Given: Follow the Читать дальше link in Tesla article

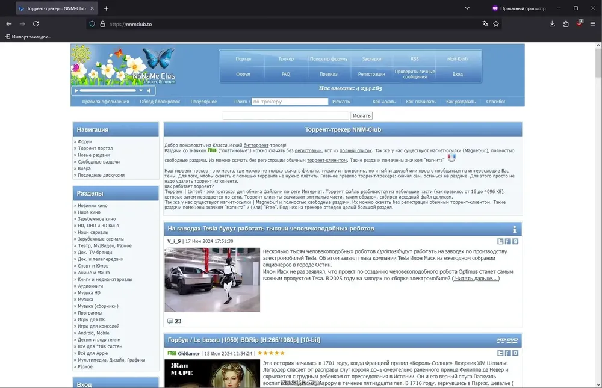Looking at the screenshot, I should point(476,279).
